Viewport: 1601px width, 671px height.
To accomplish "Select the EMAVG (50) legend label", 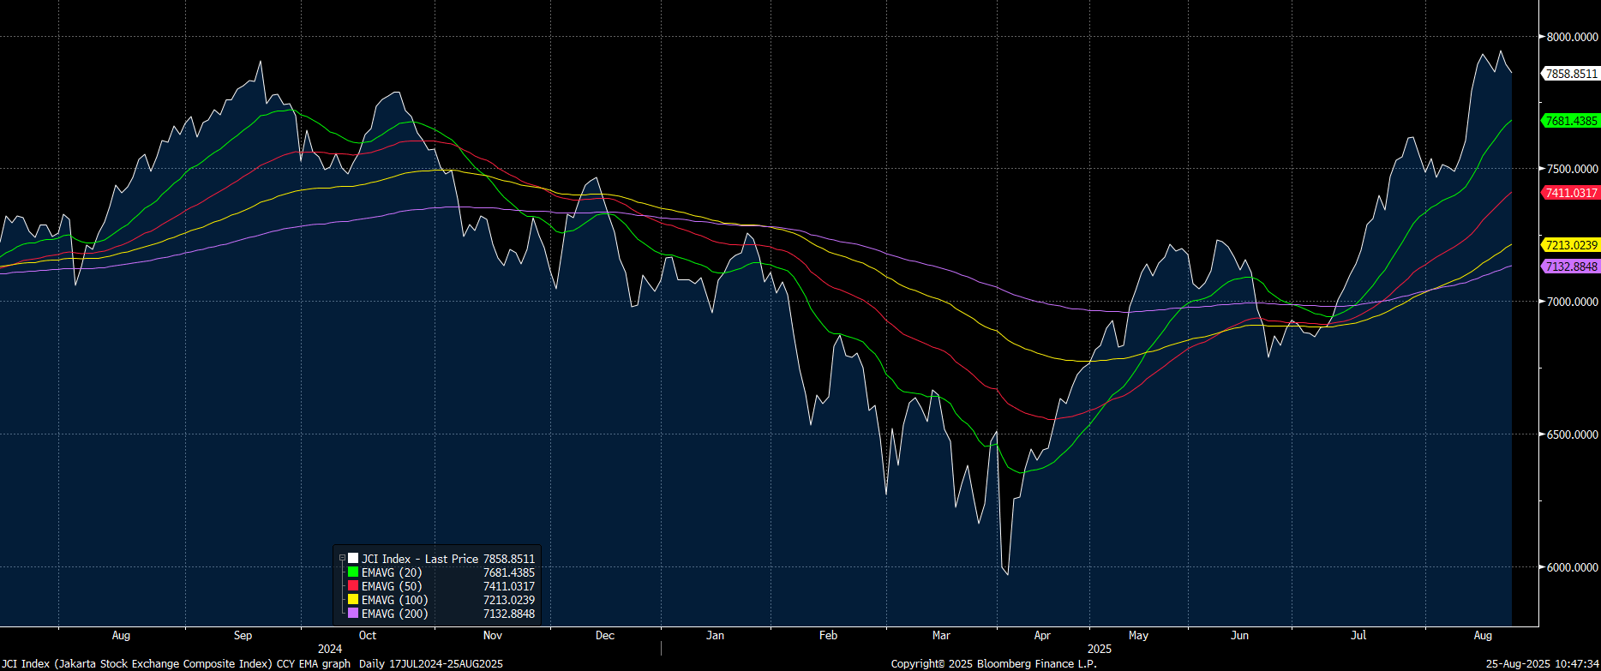I will click(391, 586).
